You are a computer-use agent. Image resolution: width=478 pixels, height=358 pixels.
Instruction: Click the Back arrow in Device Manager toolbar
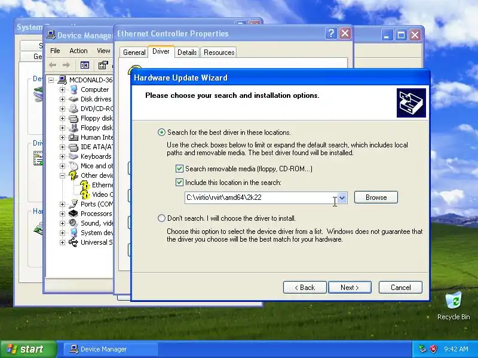tap(53, 65)
